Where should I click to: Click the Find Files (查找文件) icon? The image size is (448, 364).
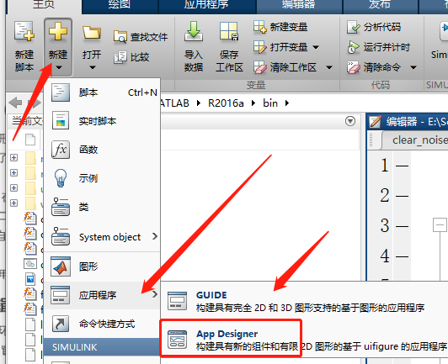click(141, 37)
